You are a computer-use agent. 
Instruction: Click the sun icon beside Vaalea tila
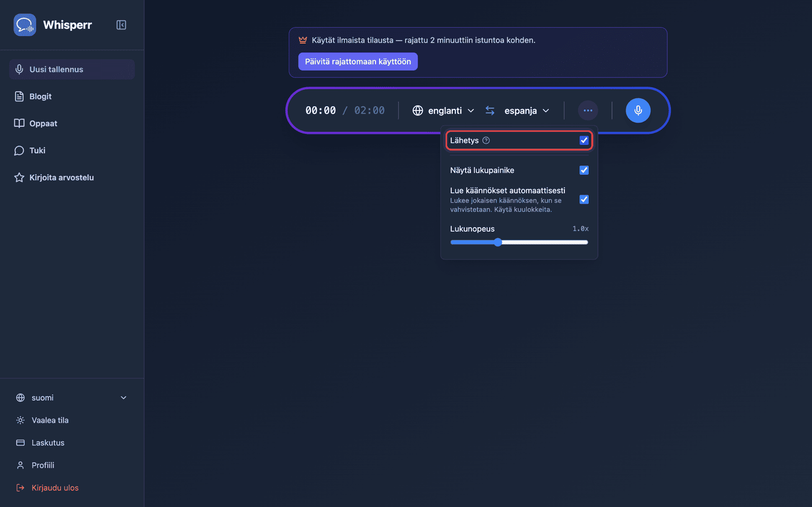20,420
